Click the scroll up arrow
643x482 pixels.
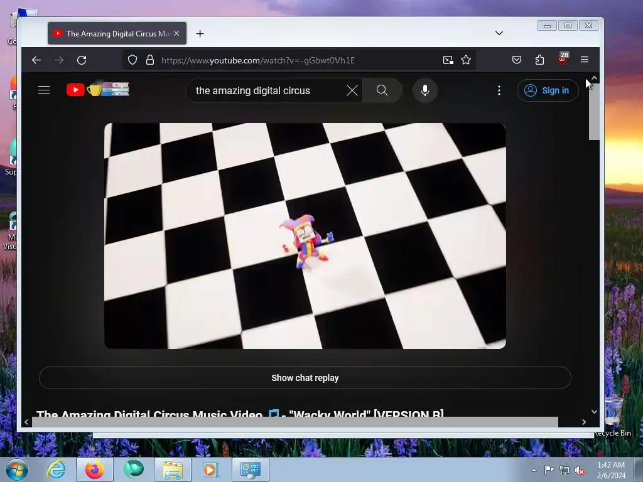pyautogui.click(x=594, y=78)
